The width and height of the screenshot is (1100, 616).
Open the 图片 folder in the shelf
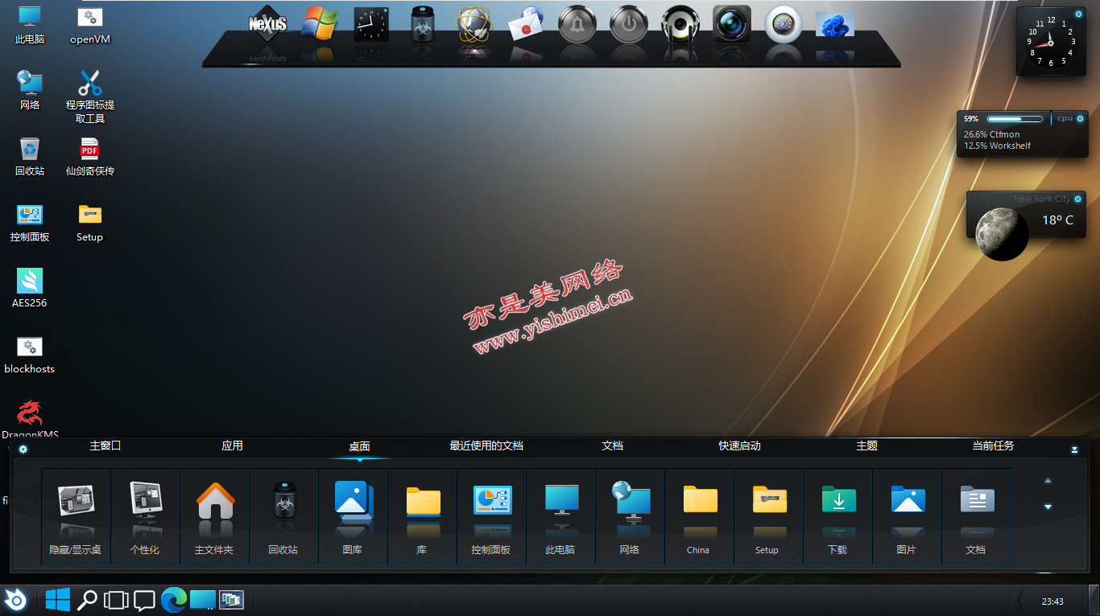(x=907, y=516)
